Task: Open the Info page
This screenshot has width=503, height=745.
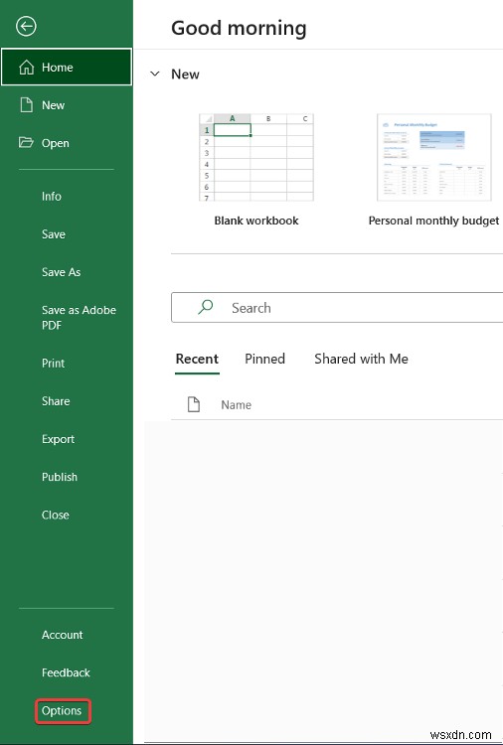Action: point(52,197)
